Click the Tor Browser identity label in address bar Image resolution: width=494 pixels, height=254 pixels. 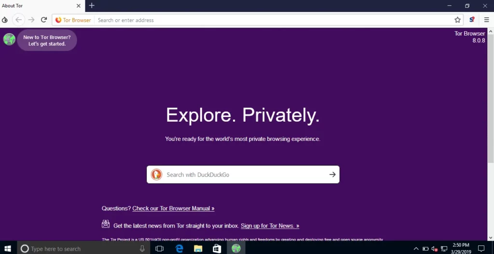click(x=73, y=20)
